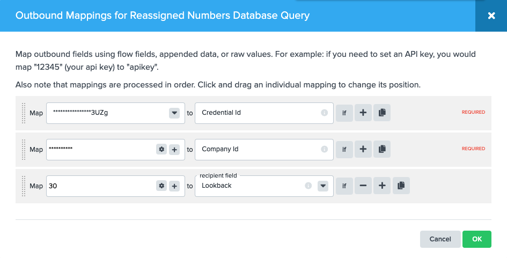Click info icon in Company Id field
The width and height of the screenshot is (507, 258).
324,150
